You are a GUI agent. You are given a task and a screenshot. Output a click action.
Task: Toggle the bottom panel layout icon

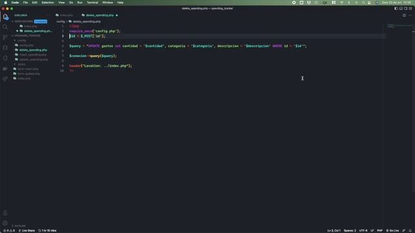pyautogui.click(x=401, y=8)
